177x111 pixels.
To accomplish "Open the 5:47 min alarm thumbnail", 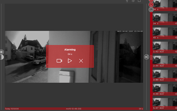I will tap(165, 104).
